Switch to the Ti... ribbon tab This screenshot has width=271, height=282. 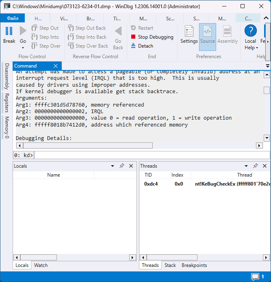tap(117, 19)
